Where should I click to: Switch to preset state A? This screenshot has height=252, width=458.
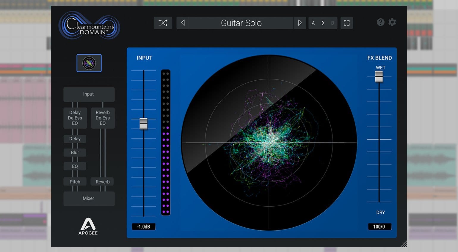[x=313, y=23]
